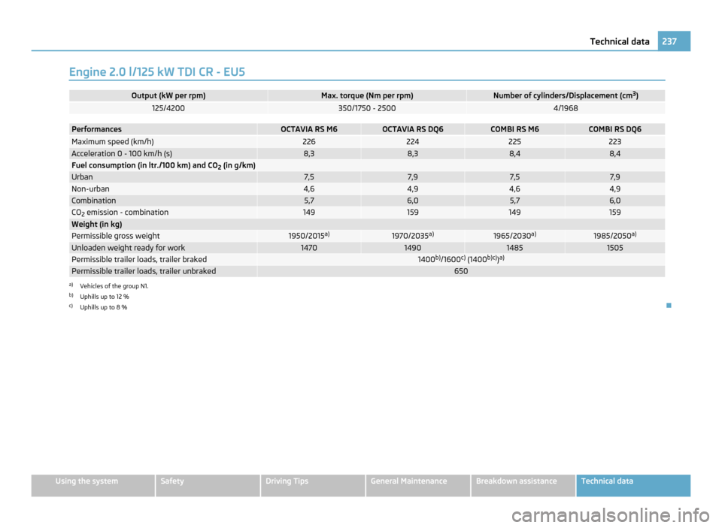Click gross weight value 1950/2015
Image resolution: width=722 pixels, height=528 pixels.
(x=309, y=236)
